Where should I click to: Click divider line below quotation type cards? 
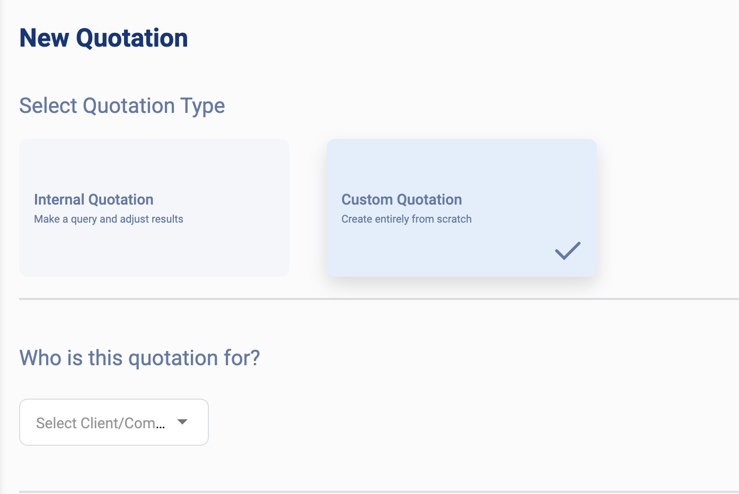(x=371, y=299)
